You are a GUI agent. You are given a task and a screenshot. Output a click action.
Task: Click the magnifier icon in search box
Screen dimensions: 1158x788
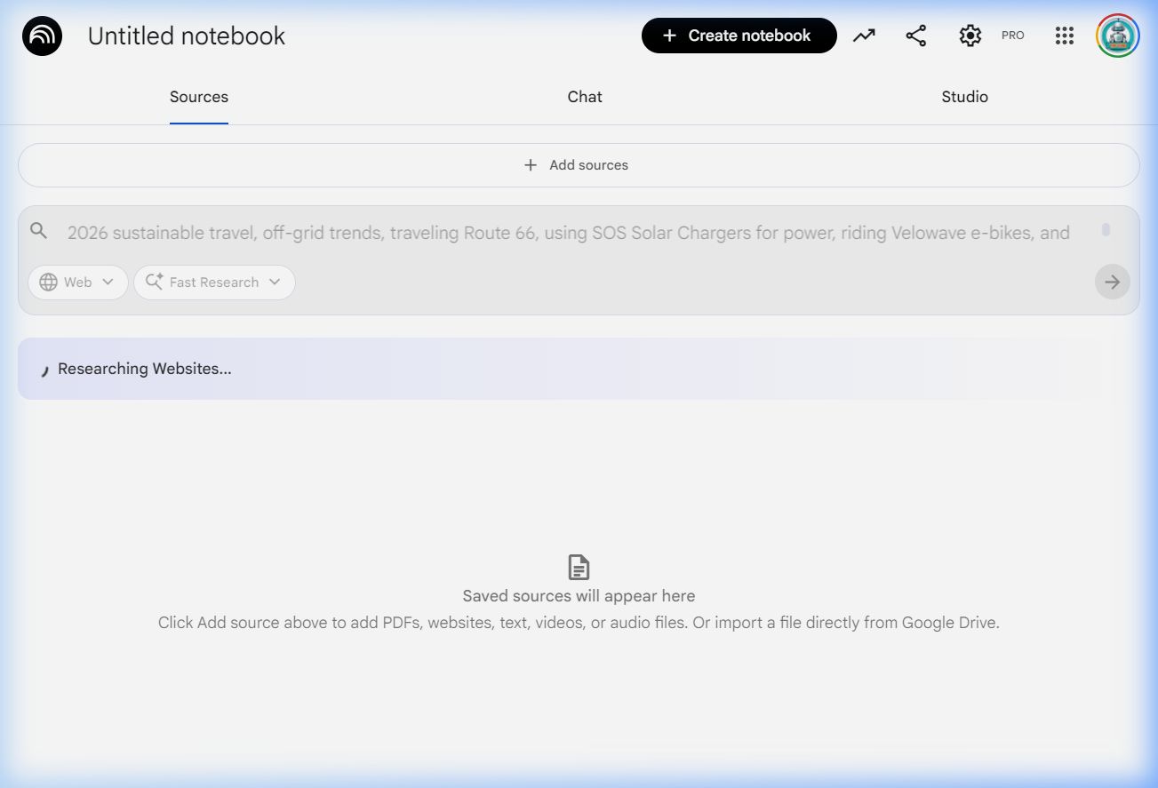[x=38, y=231]
